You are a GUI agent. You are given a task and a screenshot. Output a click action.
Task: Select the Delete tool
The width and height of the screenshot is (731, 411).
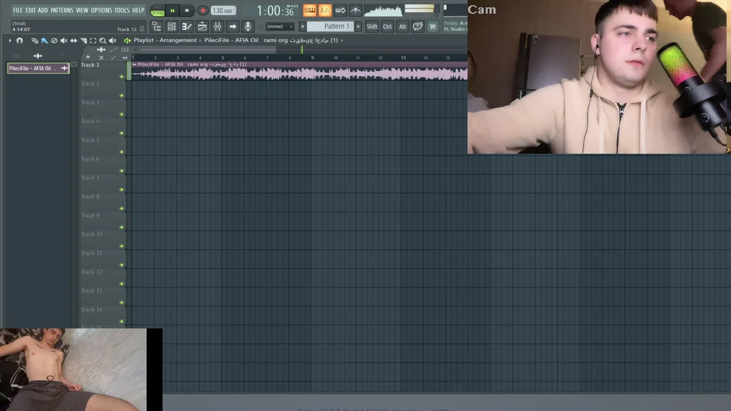pyautogui.click(x=54, y=41)
